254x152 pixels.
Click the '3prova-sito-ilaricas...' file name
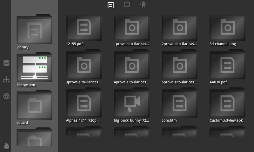(x=84, y=82)
